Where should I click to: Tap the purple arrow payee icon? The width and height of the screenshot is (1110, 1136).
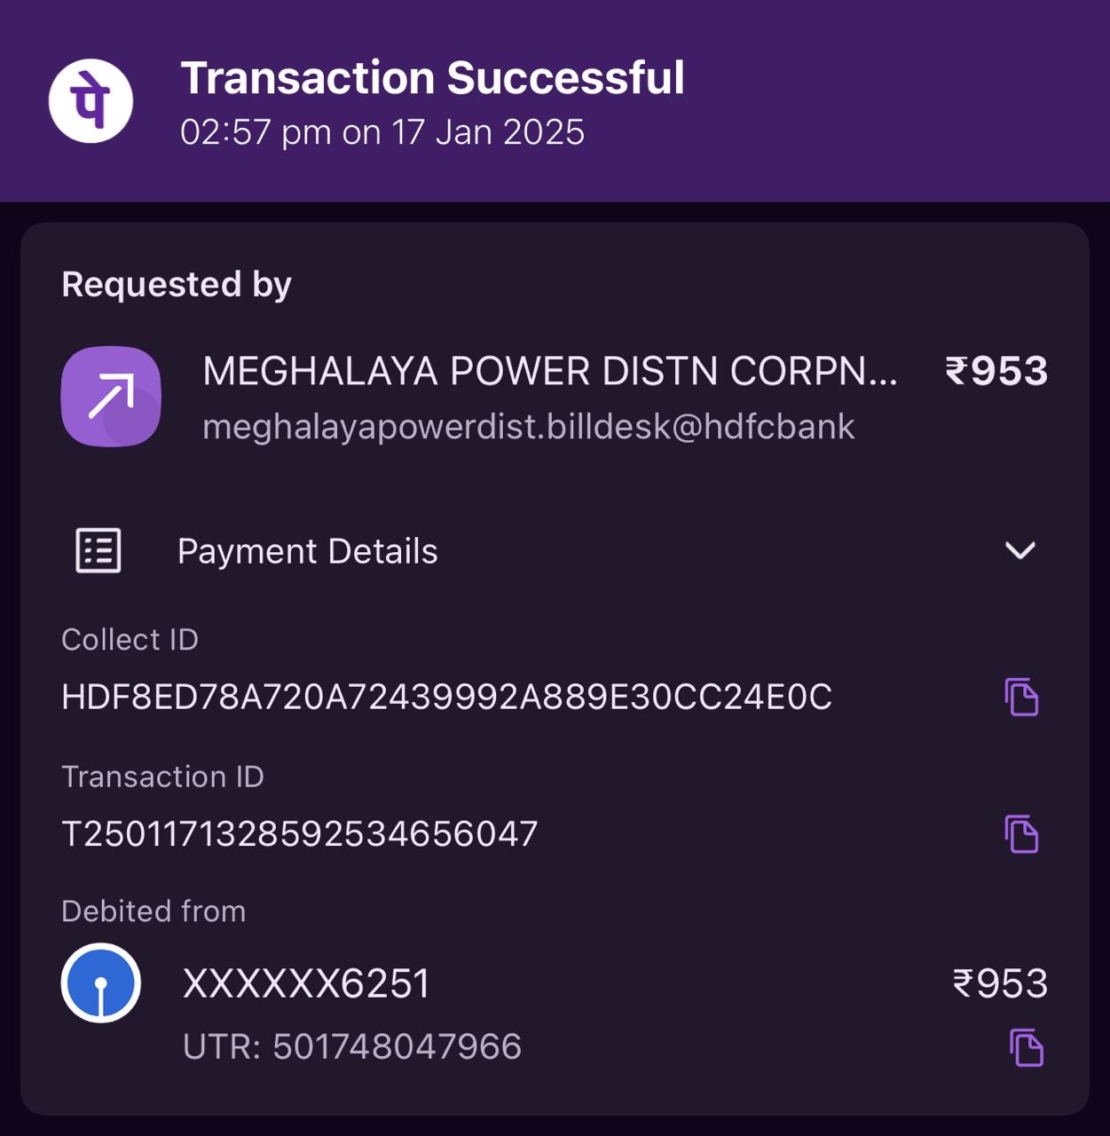click(x=111, y=396)
